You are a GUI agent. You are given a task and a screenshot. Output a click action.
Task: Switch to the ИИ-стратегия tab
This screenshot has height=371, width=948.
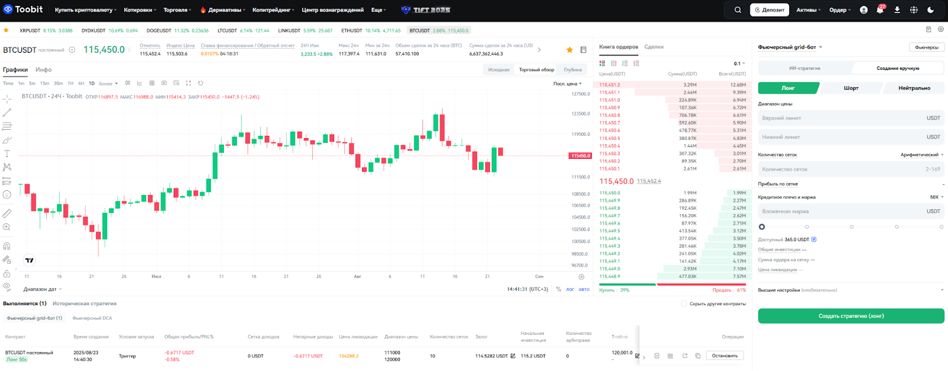[x=805, y=68]
